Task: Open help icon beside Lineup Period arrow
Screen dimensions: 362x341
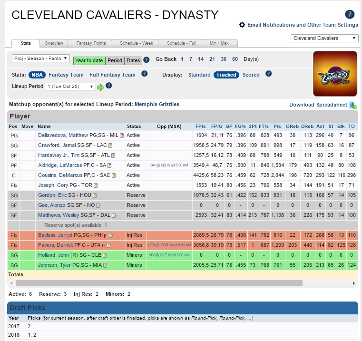Action: [109, 86]
